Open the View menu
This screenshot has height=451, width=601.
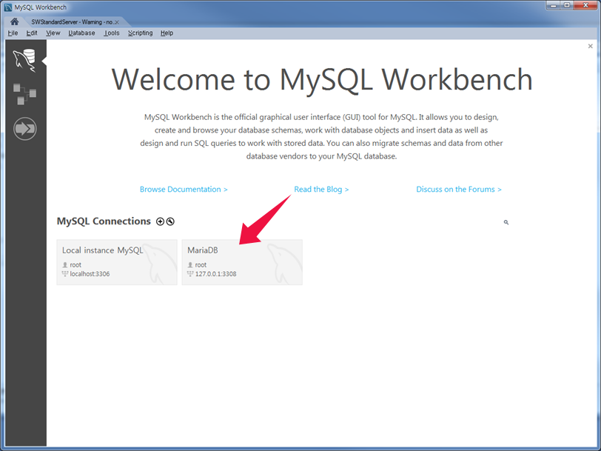coord(53,33)
